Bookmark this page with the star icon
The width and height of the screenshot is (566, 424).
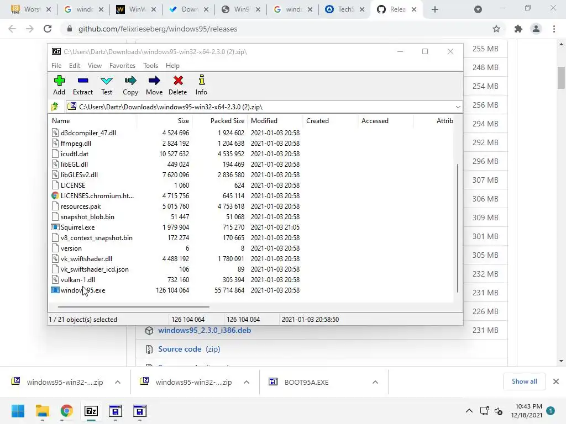(496, 29)
